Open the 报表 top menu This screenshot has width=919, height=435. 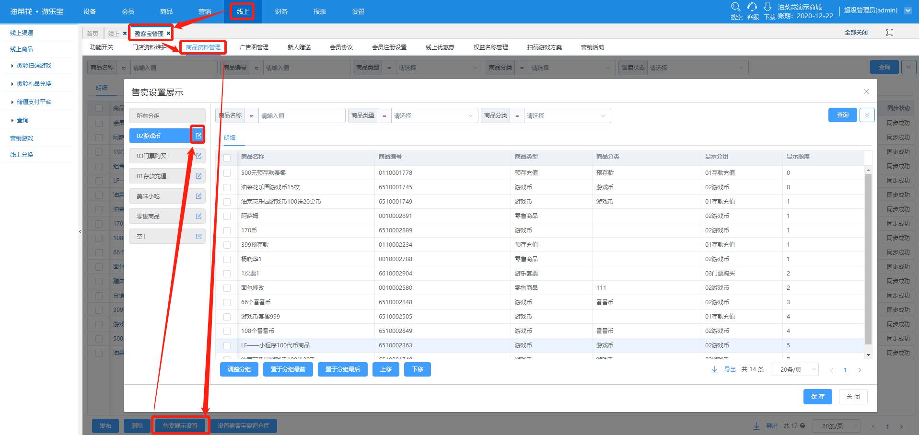click(x=320, y=11)
